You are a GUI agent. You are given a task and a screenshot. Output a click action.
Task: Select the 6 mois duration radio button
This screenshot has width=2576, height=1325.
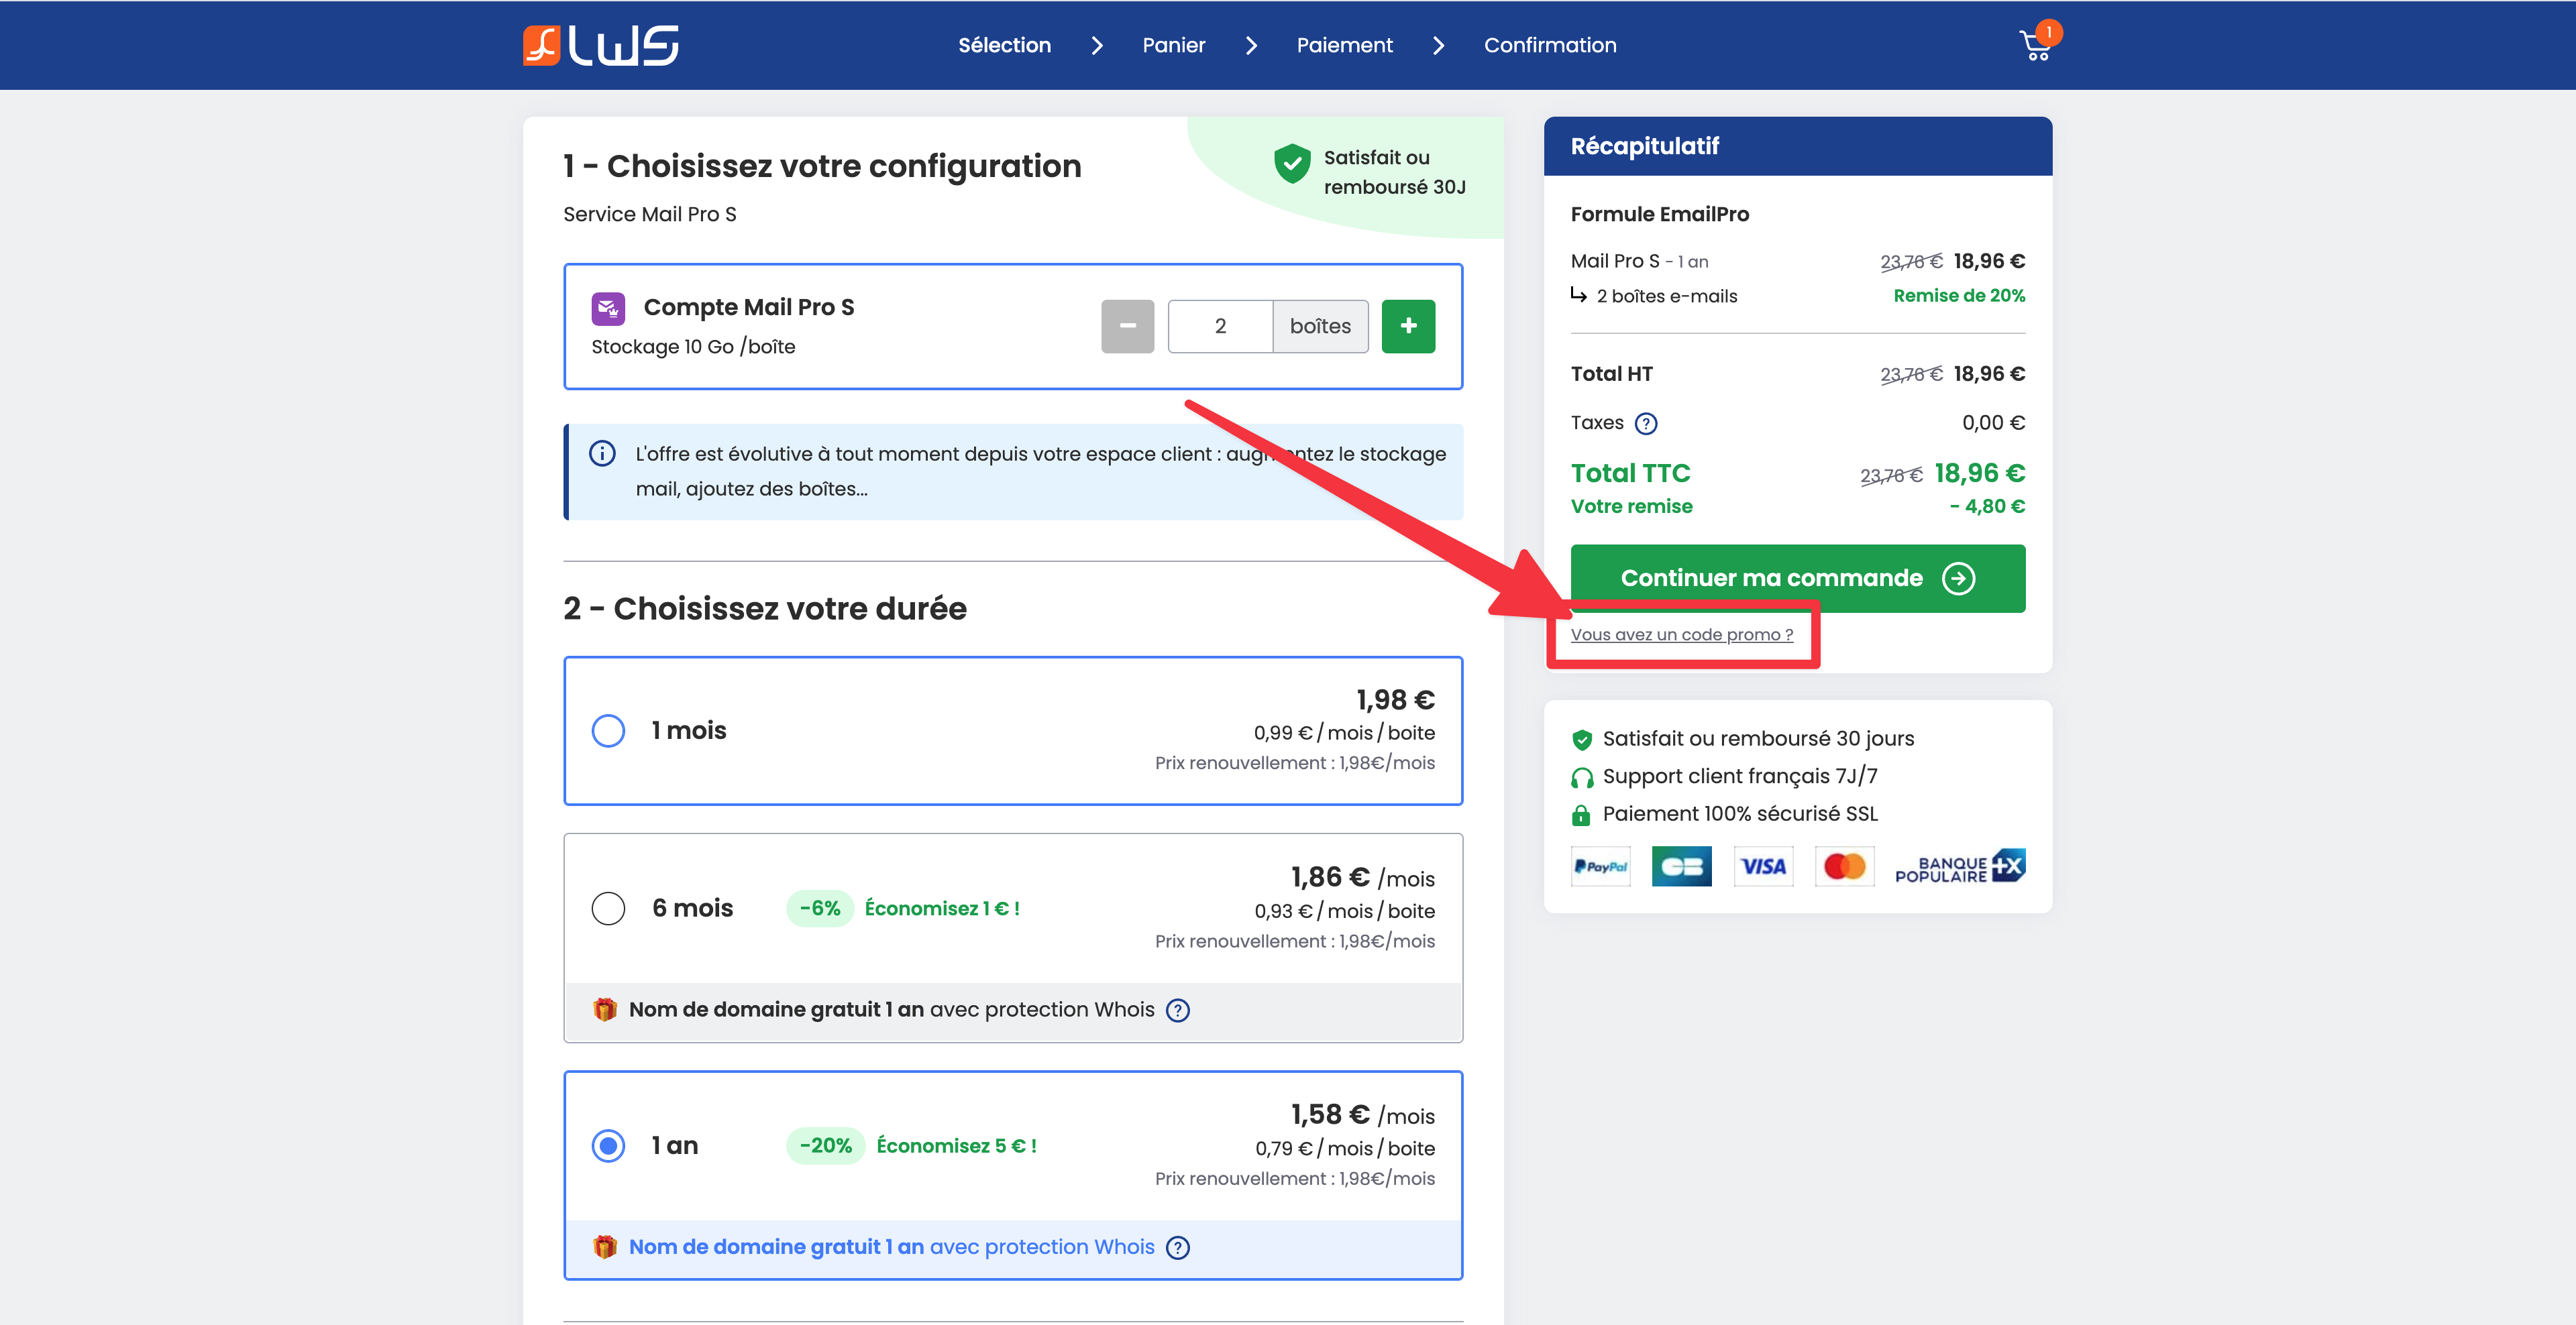tap(608, 909)
